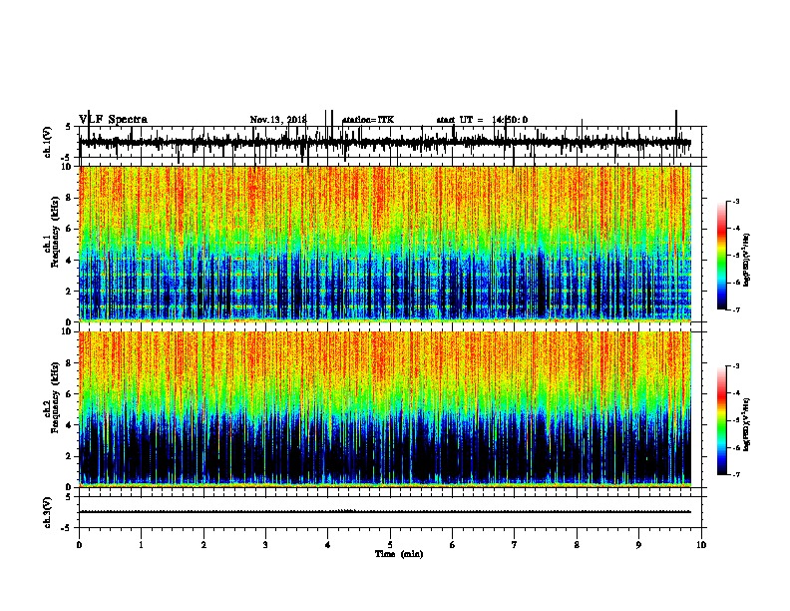This screenshot has width=790, height=611.
Task: Click time axis tick label '4'
Action: (328, 544)
